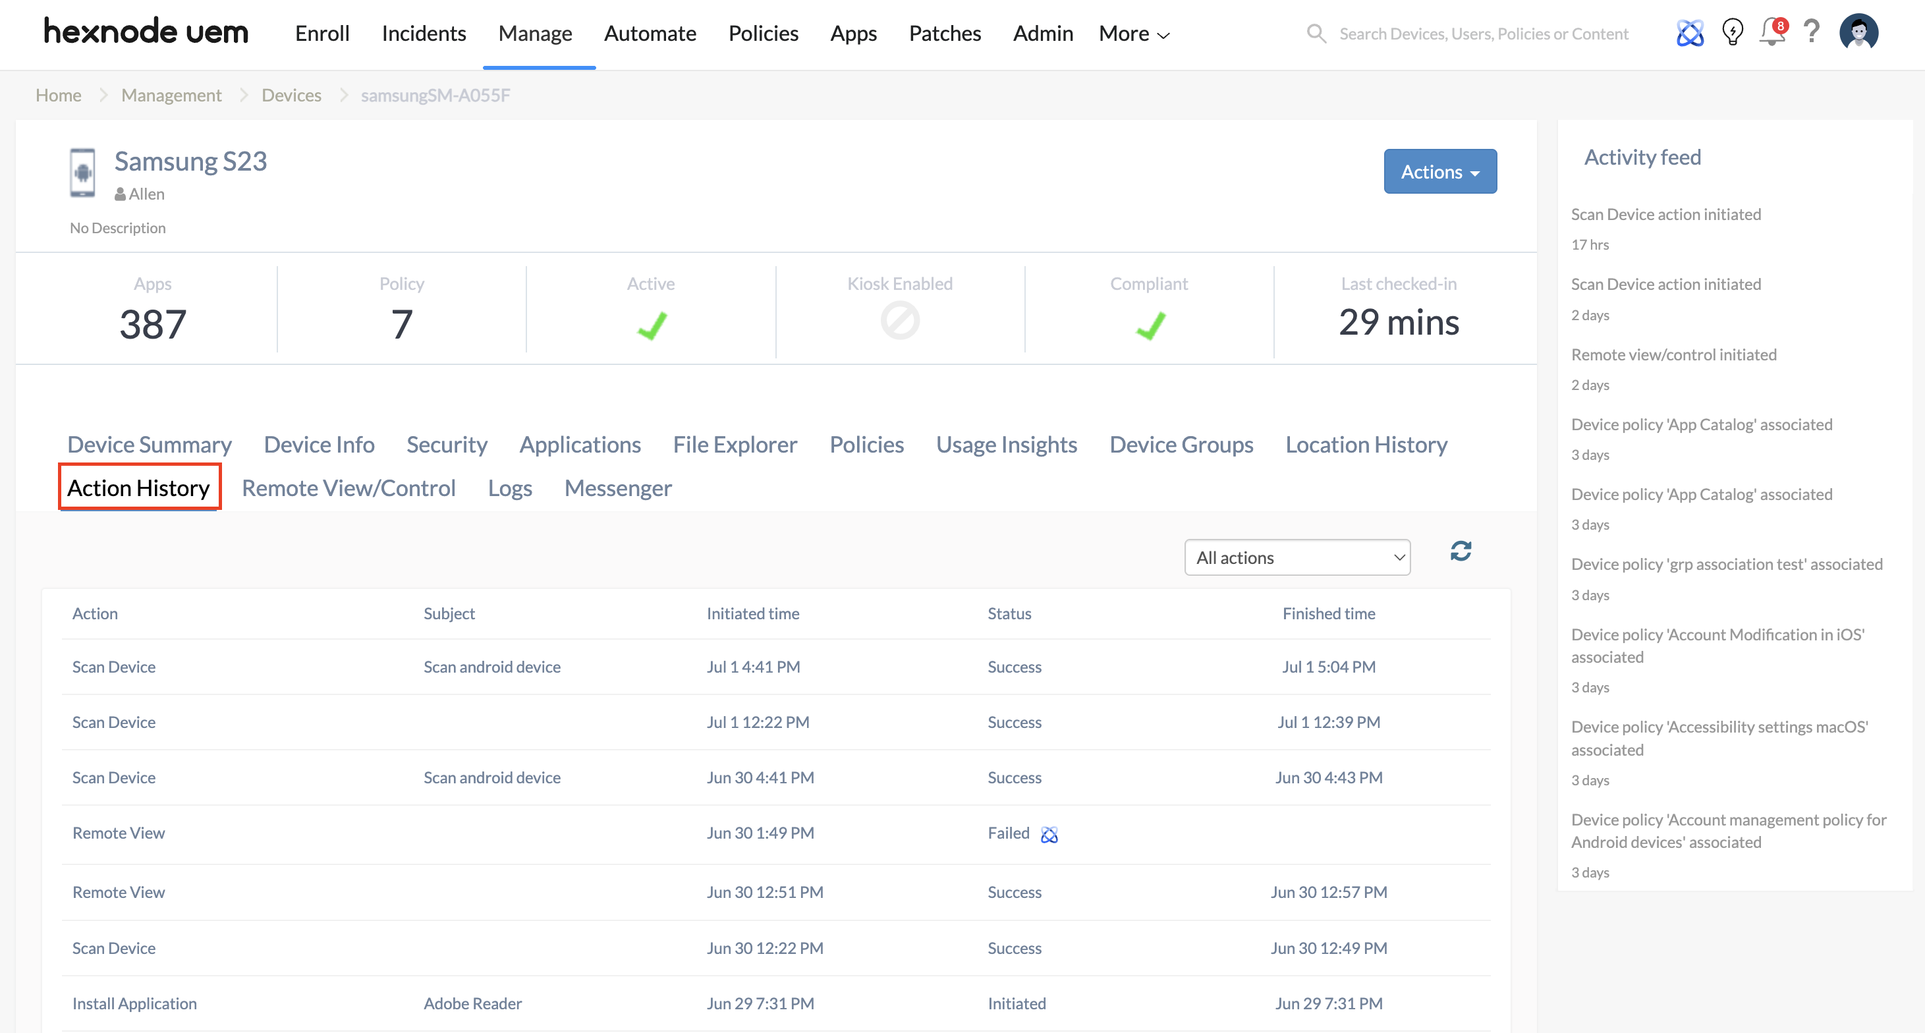Select the Action History tab
Viewport: 1925px width, 1033px height.
point(139,488)
